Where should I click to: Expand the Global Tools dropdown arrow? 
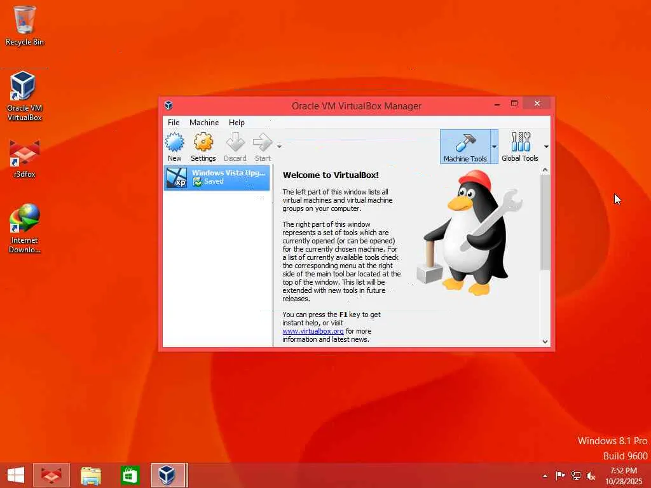(x=546, y=147)
